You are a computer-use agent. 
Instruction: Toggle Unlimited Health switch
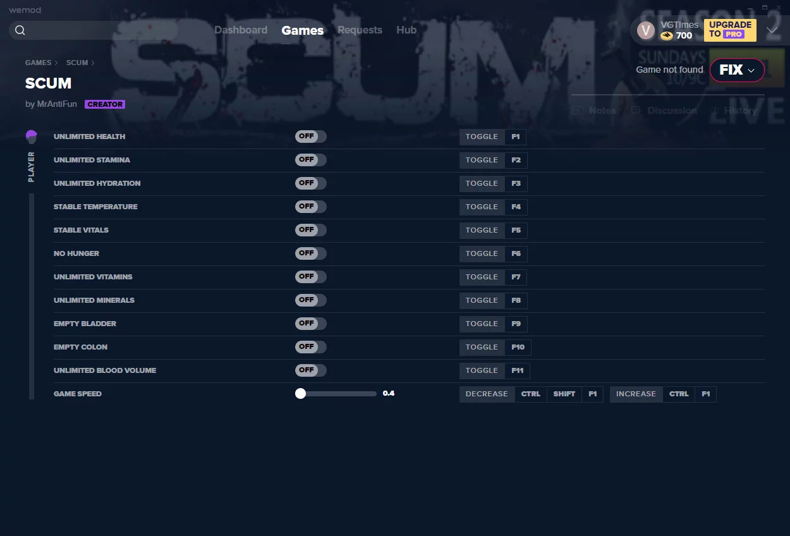tap(311, 137)
